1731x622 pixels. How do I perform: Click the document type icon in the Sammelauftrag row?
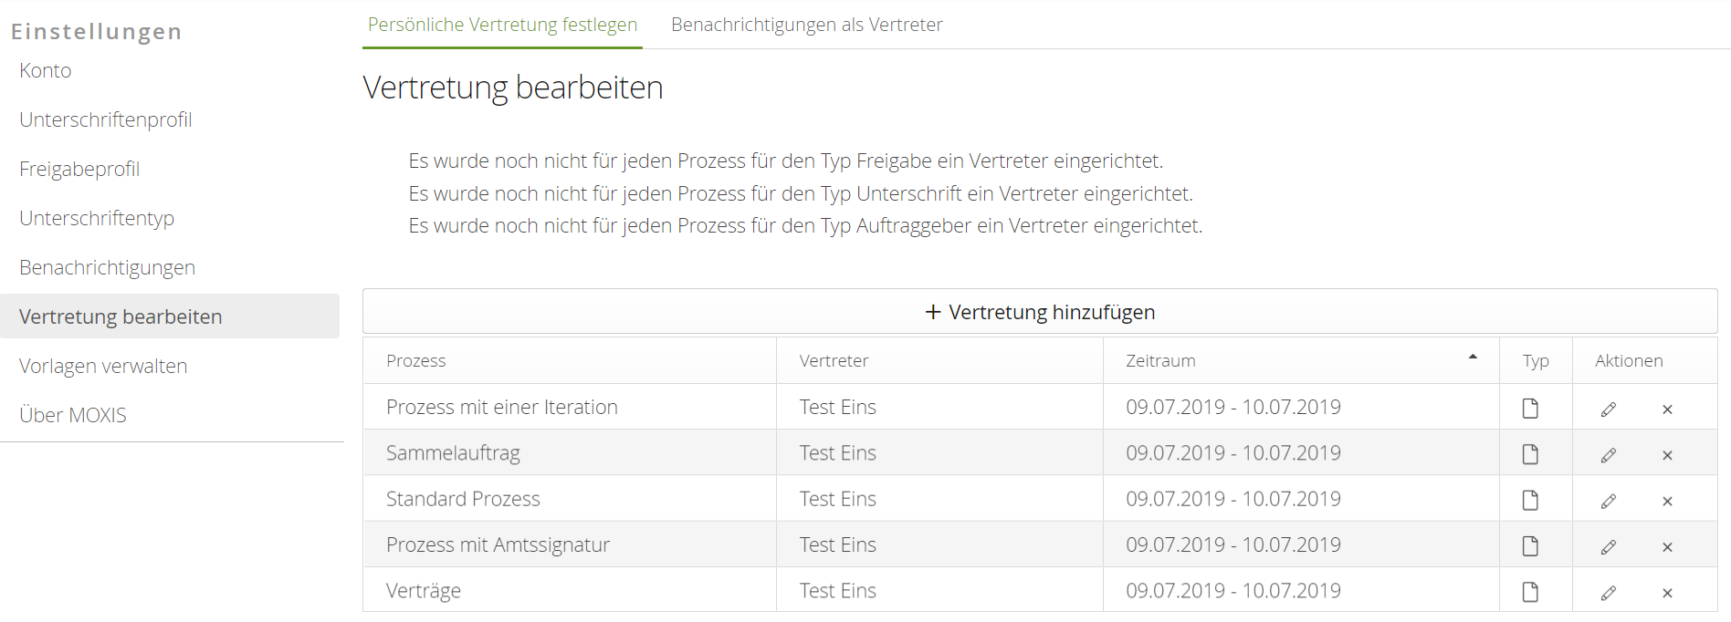pos(1531,453)
